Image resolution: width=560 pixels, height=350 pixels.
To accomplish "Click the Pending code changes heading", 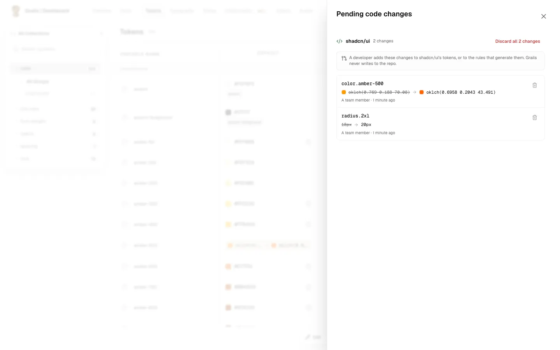I will point(374,14).
